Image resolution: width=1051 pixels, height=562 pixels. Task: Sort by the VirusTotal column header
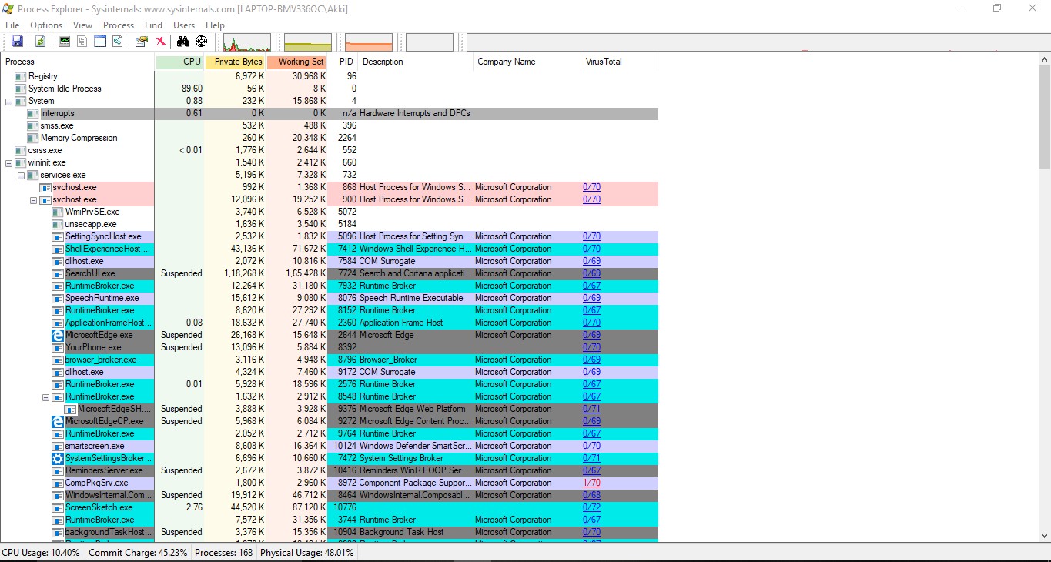click(x=620, y=62)
